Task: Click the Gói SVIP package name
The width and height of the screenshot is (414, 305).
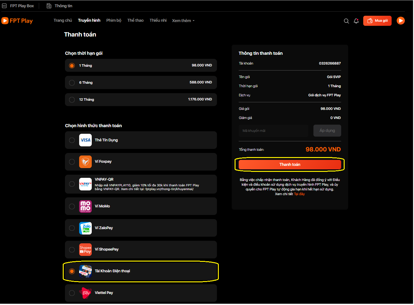Action: [334, 77]
